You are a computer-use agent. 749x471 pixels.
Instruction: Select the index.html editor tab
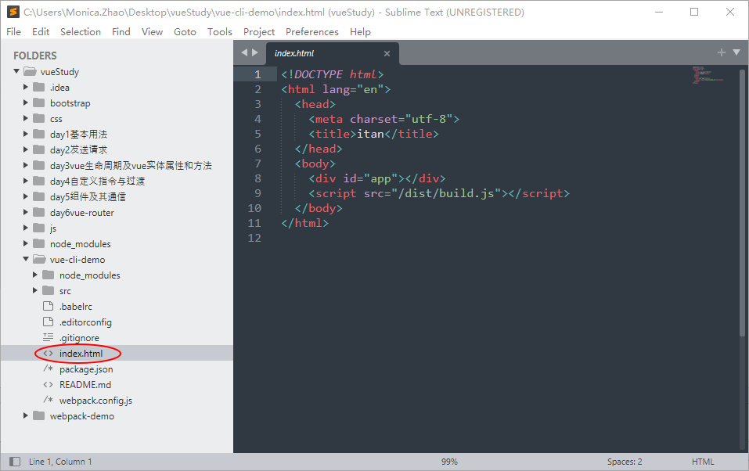click(x=332, y=53)
